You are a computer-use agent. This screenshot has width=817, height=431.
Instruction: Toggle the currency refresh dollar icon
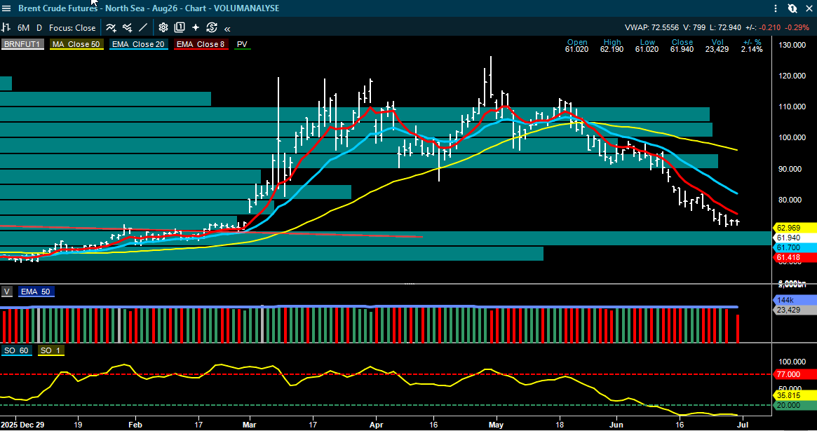(212, 27)
